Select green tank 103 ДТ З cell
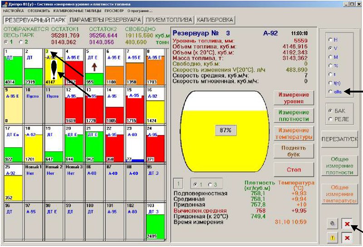The width and height of the screenshot is (363, 247). click(x=155, y=221)
